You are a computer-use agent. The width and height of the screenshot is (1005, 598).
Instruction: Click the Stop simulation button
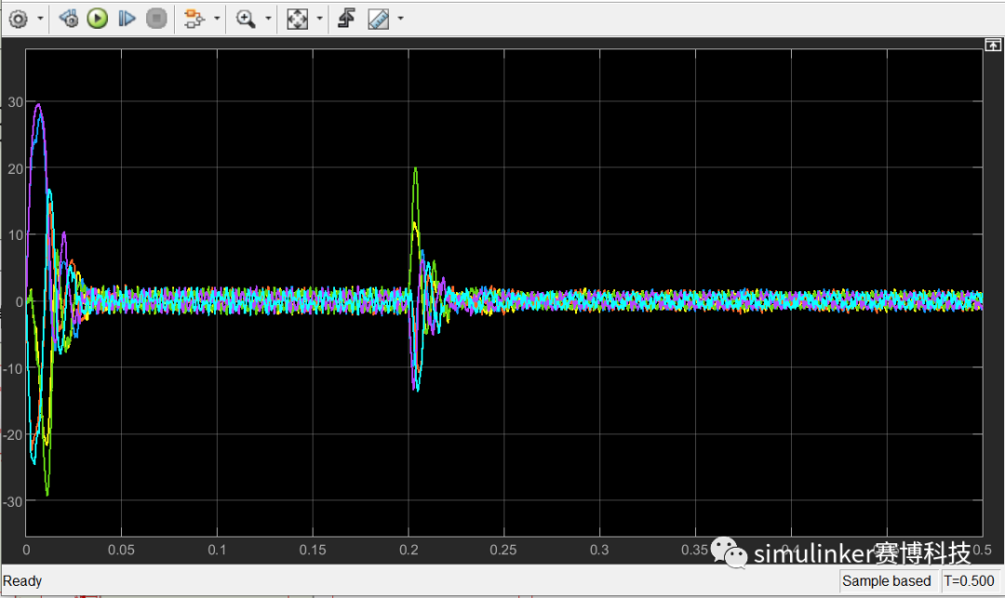click(x=155, y=19)
